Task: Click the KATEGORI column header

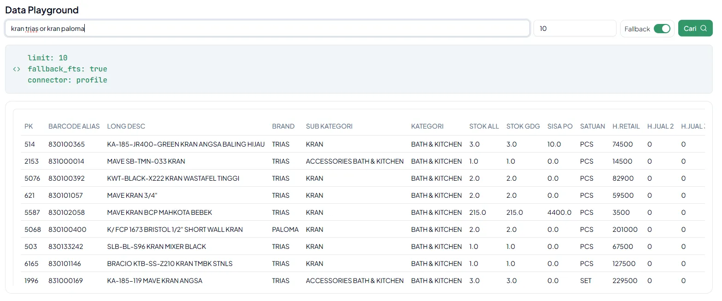Action: coord(427,126)
